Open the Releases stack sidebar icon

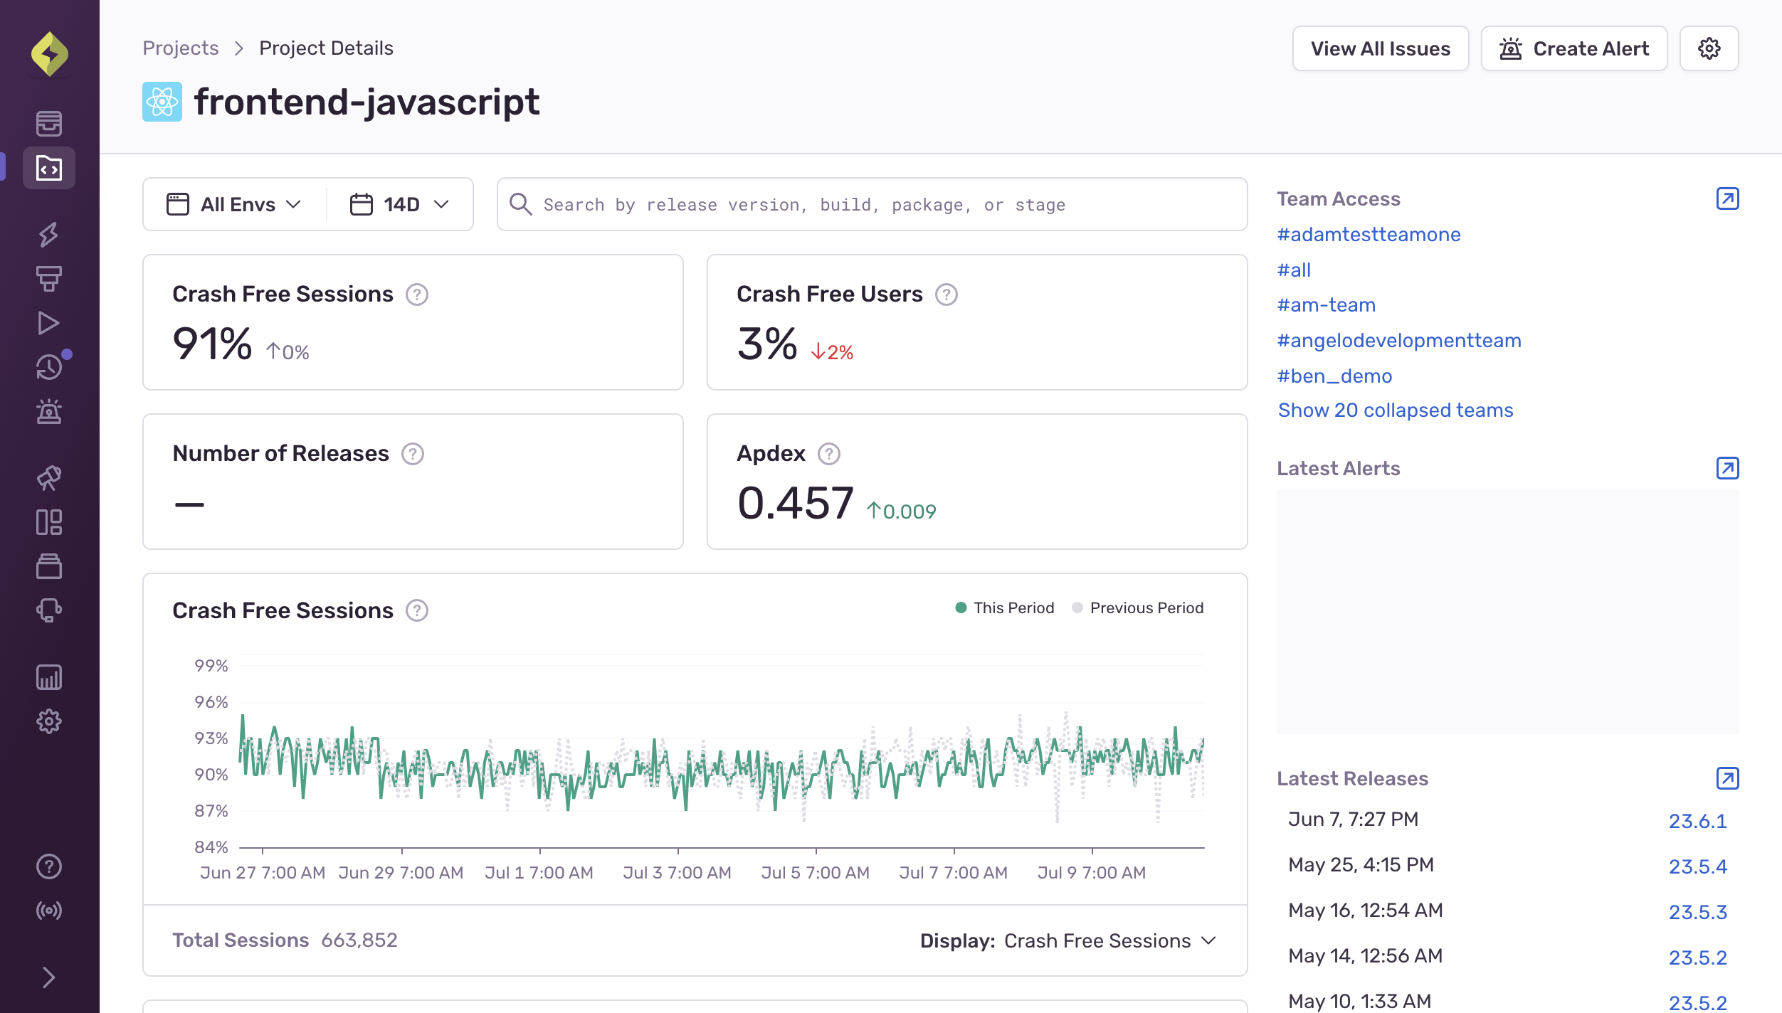[49, 566]
